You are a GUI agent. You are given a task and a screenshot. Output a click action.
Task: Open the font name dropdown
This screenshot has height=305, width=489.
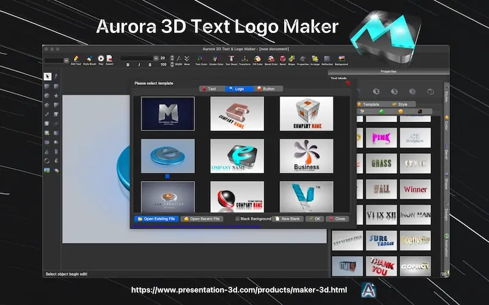tap(156, 58)
